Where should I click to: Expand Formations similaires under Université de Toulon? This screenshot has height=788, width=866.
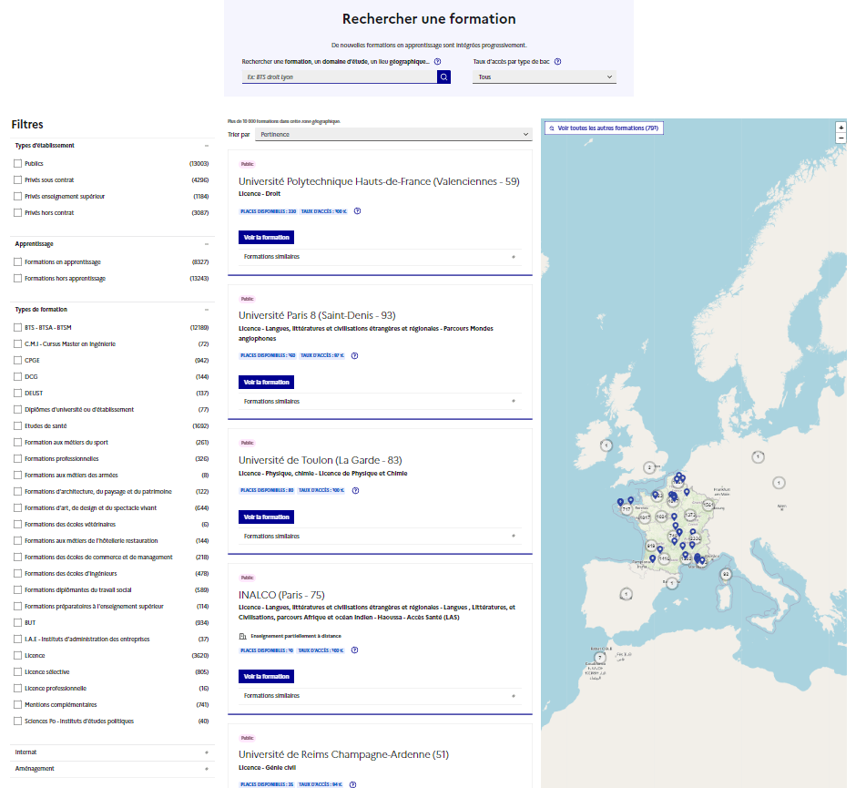(x=380, y=537)
